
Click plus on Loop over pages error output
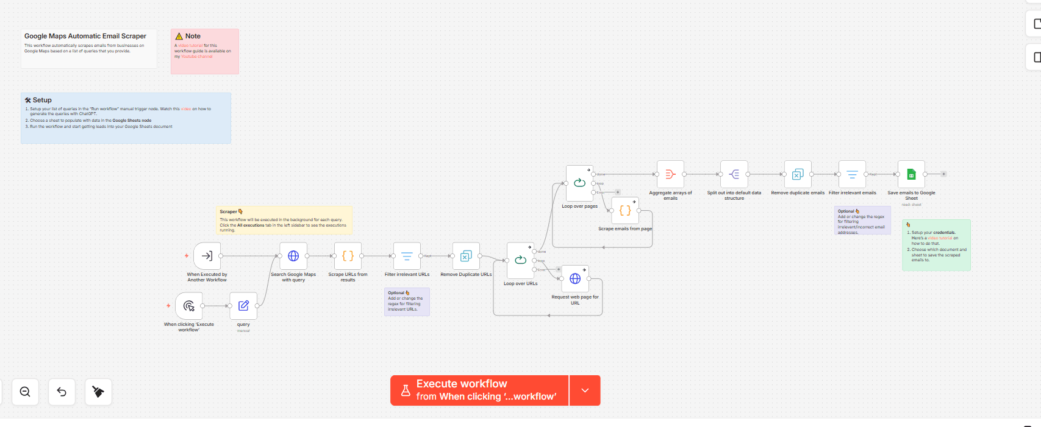tap(618, 192)
